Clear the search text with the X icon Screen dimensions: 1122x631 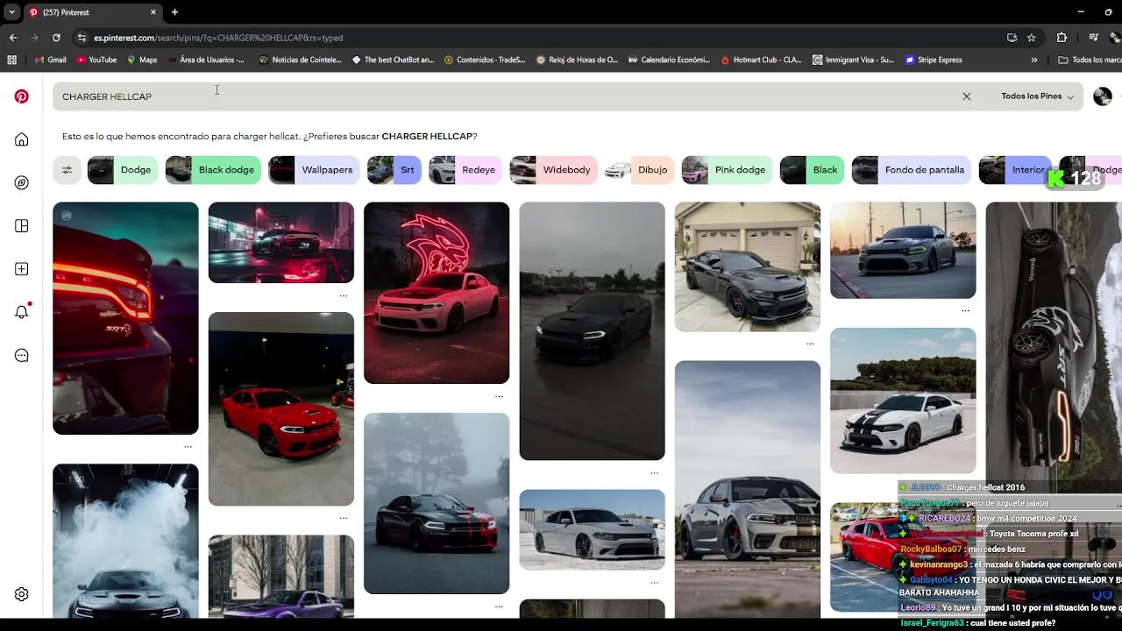pos(967,96)
